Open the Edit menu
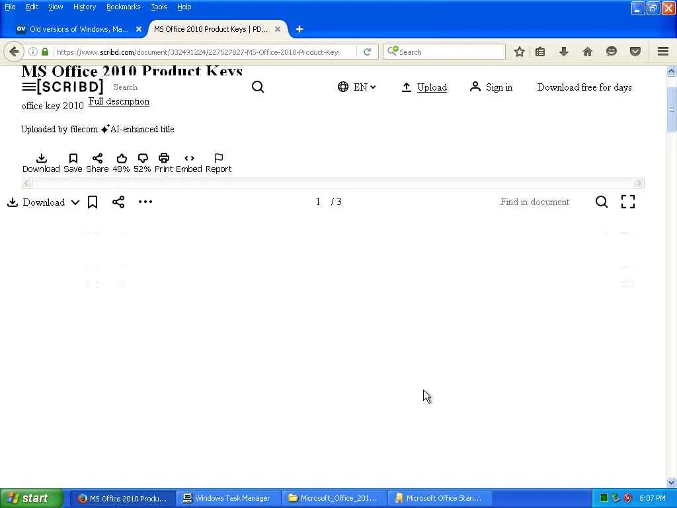This screenshot has height=508, width=677. (32, 7)
